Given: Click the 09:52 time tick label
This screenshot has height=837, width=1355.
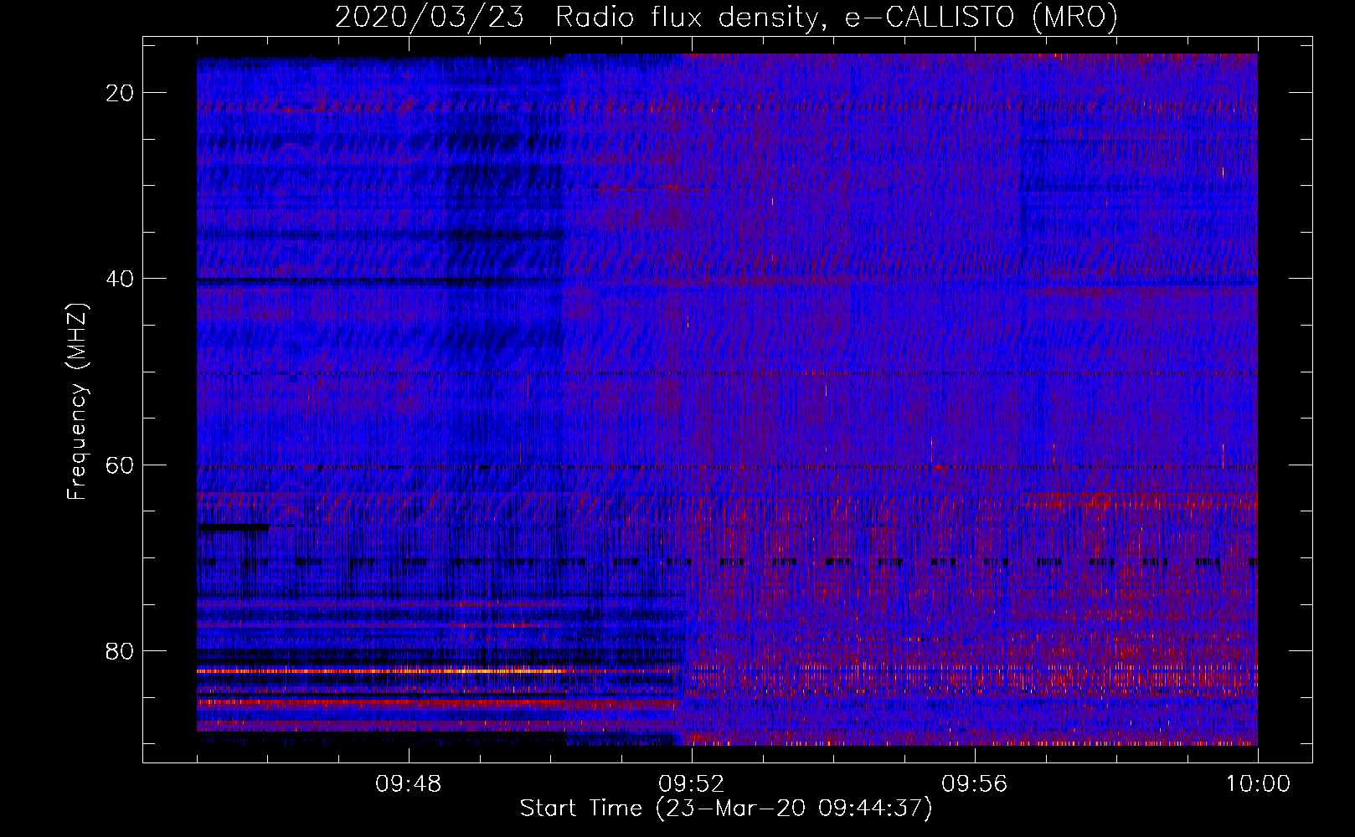Looking at the screenshot, I should pos(691,784).
